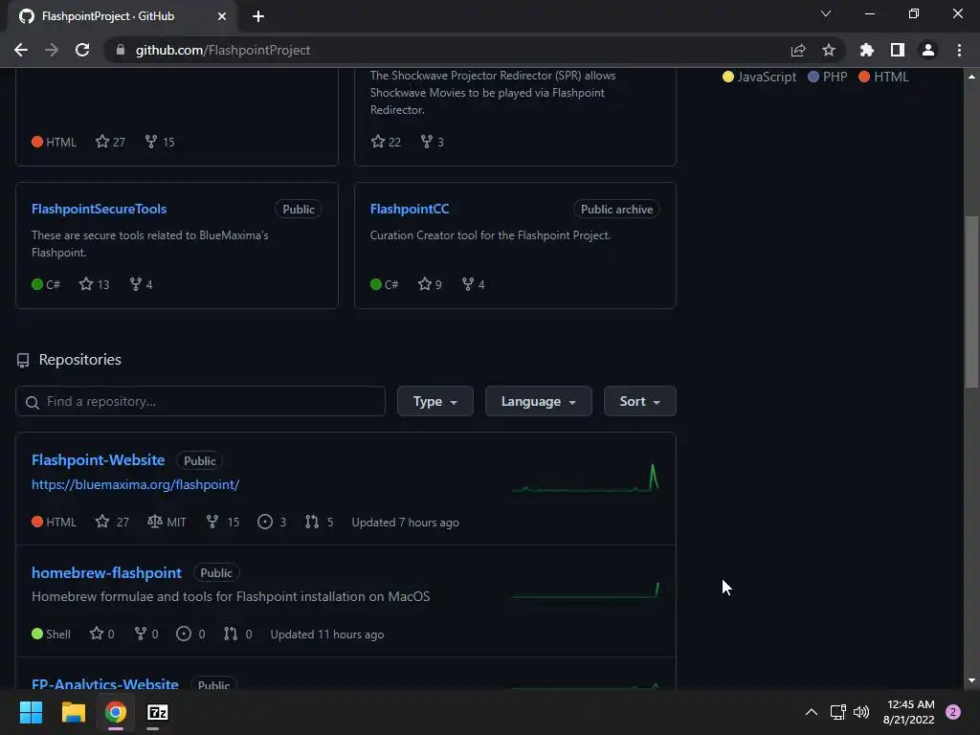Open the Chrome extensions puzzle icon
Image resolution: width=980 pixels, height=735 pixels.
(x=867, y=50)
